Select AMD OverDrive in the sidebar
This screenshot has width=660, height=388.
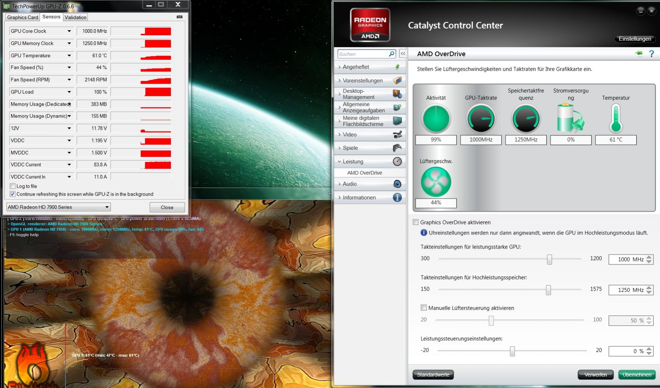pos(365,173)
